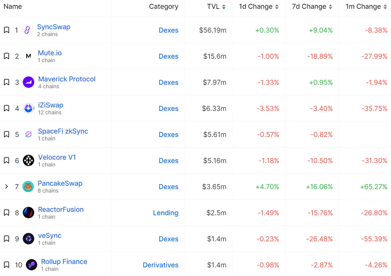The width and height of the screenshot is (391, 276).
Task: Click the PancakeSwap bunny logo
Action: click(28, 187)
